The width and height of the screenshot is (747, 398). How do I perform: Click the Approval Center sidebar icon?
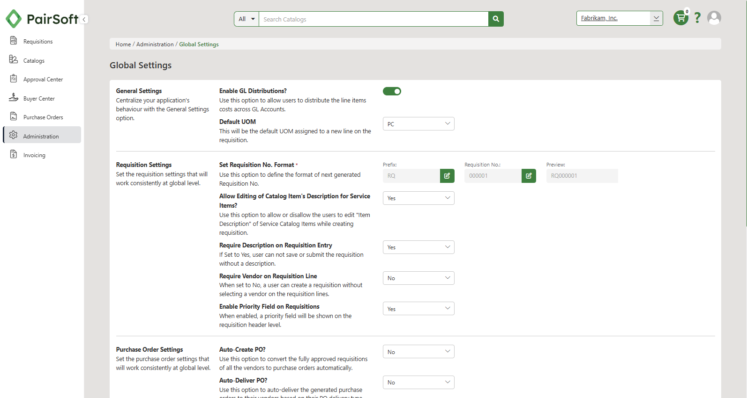point(14,79)
